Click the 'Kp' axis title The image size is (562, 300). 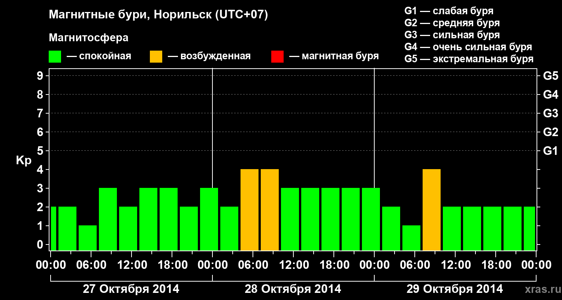[x=24, y=160]
